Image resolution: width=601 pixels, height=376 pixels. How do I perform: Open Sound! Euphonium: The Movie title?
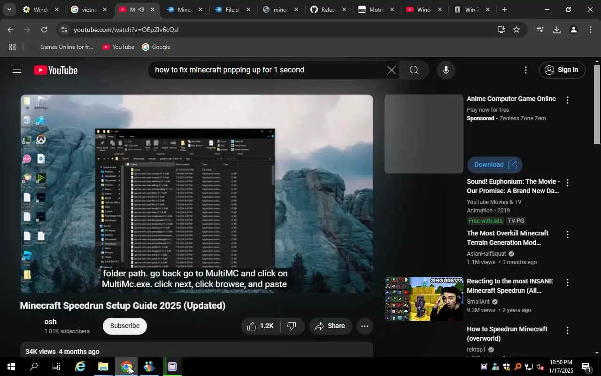click(513, 186)
